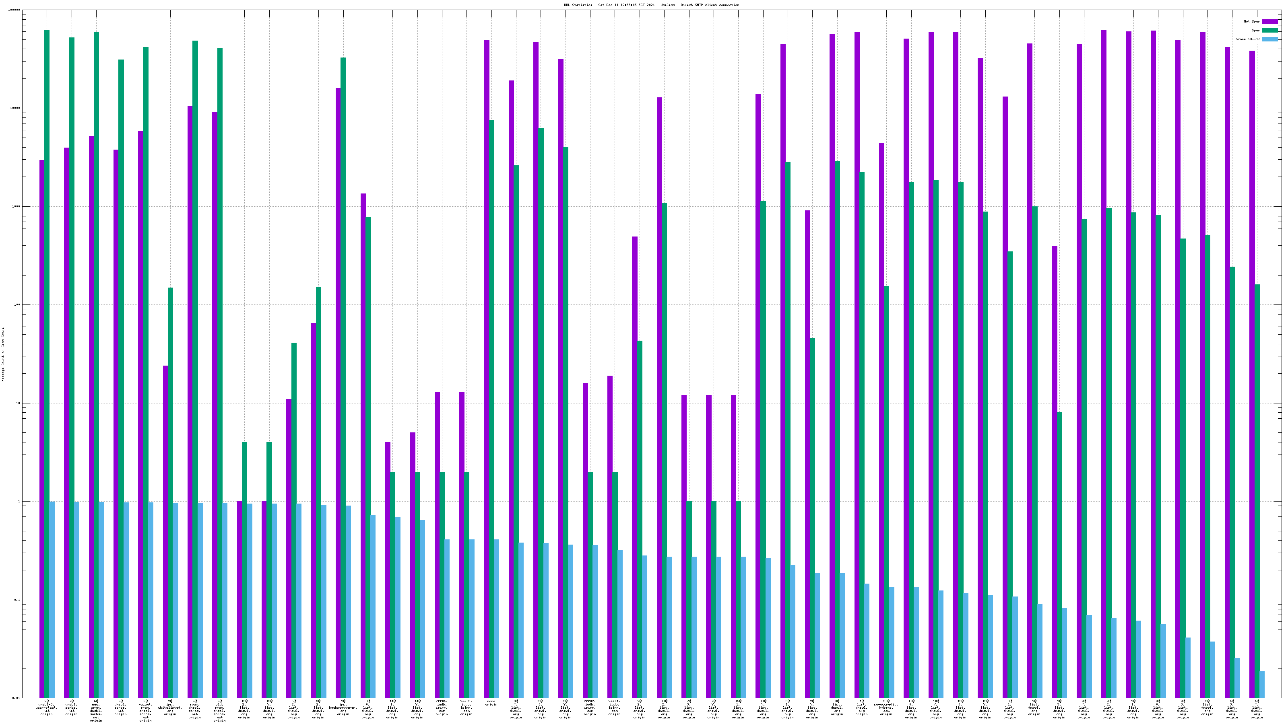This screenshot has height=724, width=1288.
Task: Click the purple Not Spam legend swatch
Action: pos(1269,21)
